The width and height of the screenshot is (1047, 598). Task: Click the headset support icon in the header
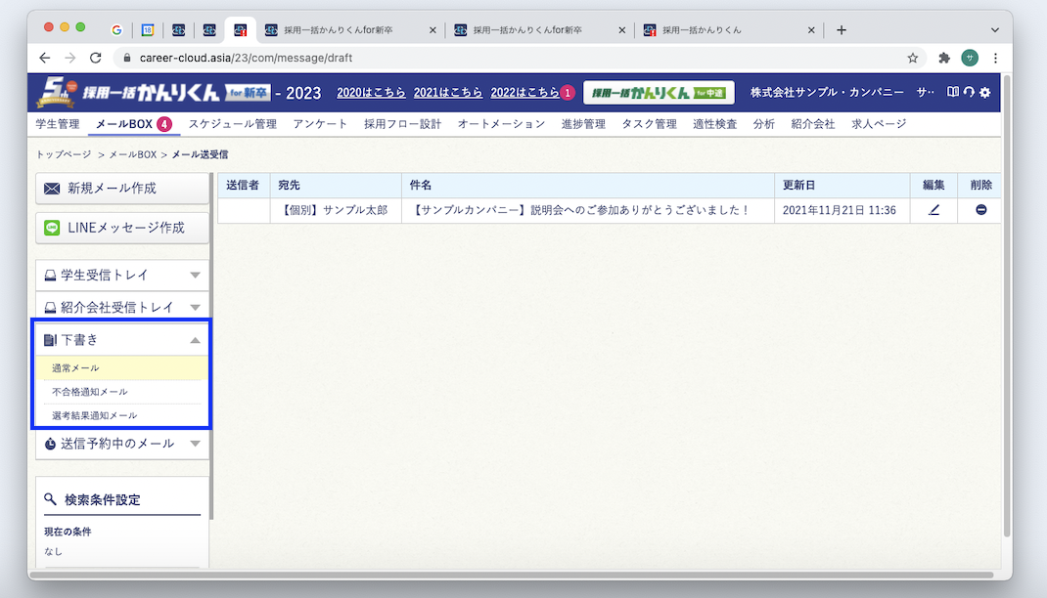(969, 90)
